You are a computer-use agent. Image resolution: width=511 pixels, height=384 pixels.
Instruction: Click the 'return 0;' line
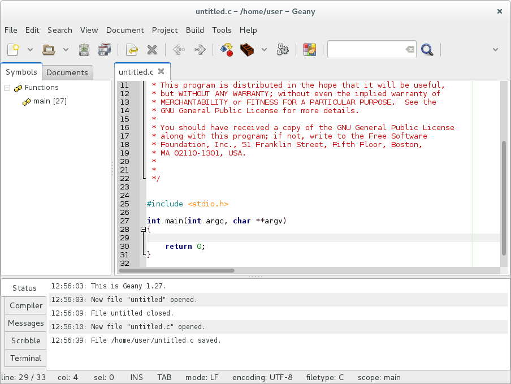185,247
